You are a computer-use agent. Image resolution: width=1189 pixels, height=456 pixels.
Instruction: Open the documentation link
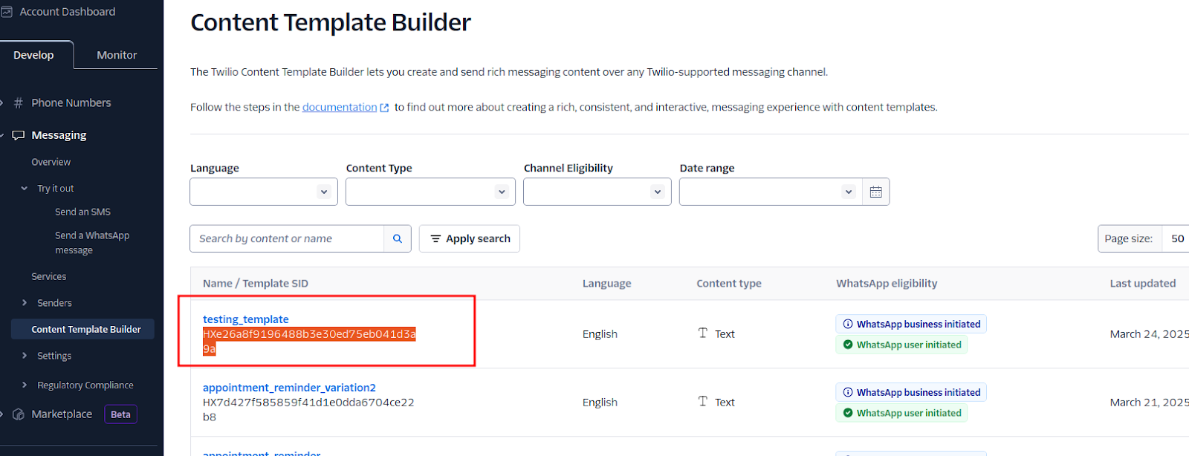340,107
